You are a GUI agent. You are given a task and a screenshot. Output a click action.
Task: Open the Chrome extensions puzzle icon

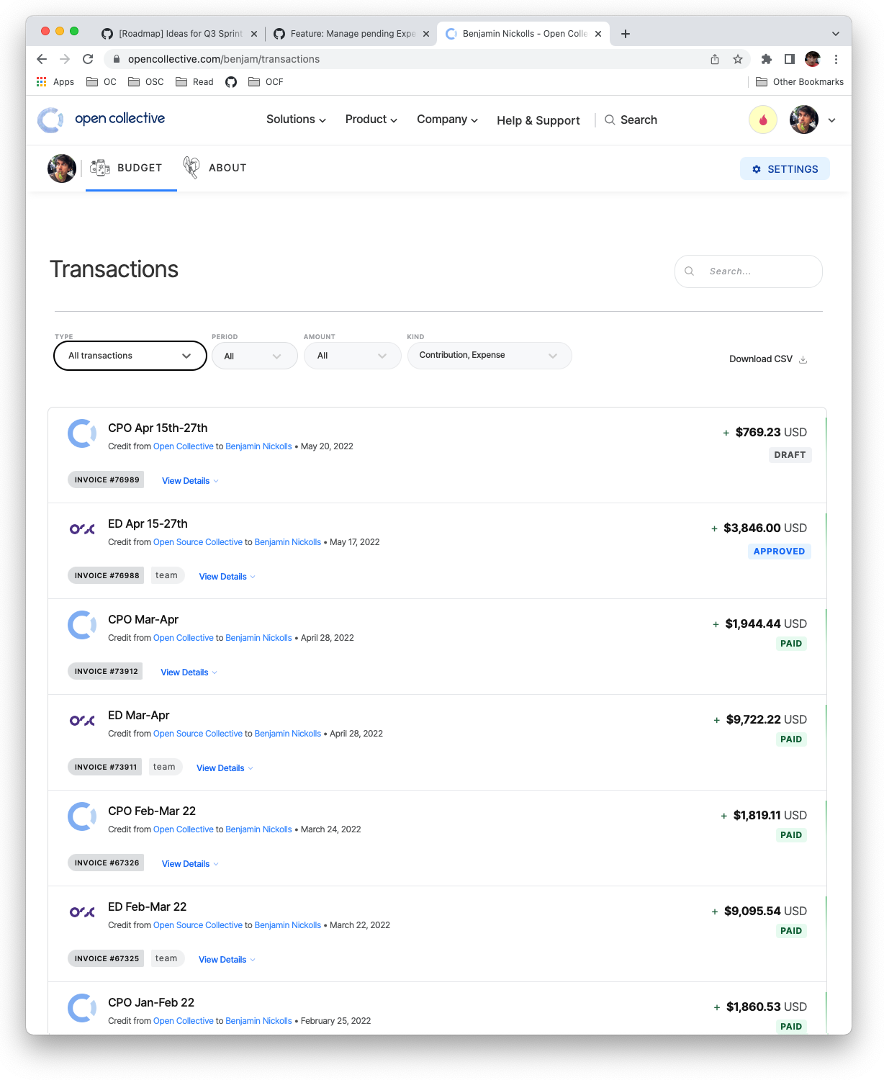(x=766, y=59)
